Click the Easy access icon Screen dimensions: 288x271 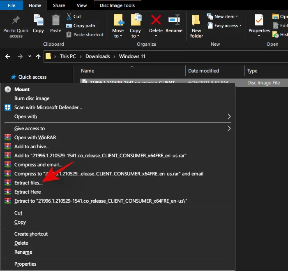pos(210,26)
